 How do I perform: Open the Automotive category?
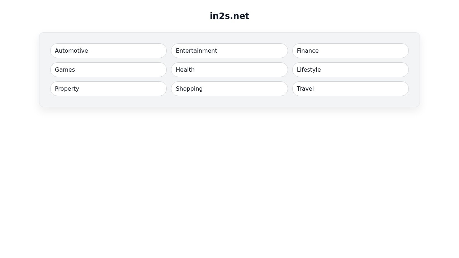pyautogui.click(x=108, y=51)
